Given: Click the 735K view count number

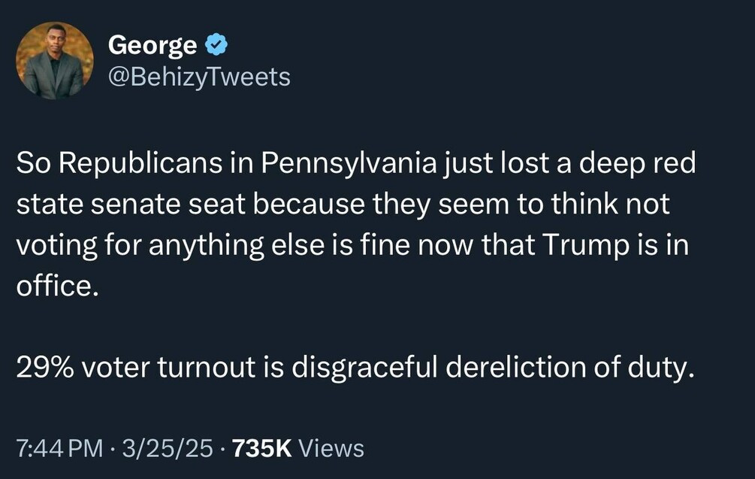Looking at the screenshot, I should pyautogui.click(x=262, y=449).
